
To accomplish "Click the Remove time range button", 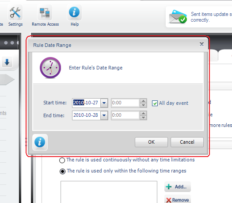I will tap(178, 200).
